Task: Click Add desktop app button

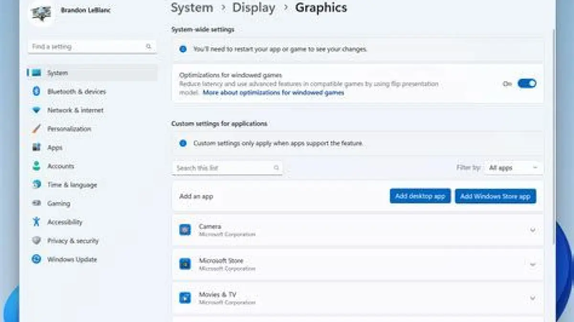Action: click(x=420, y=196)
